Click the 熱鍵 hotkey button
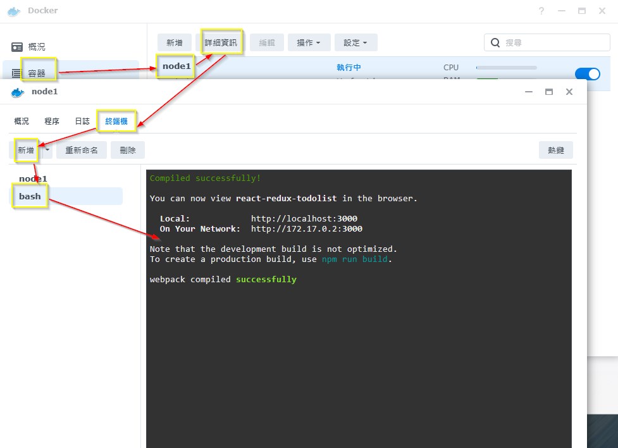The height and width of the screenshot is (448, 618). coord(556,151)
